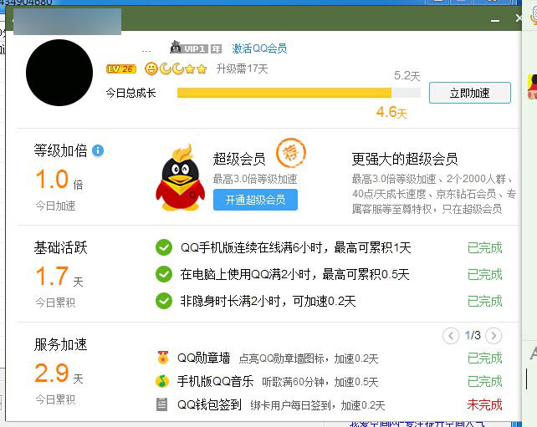The height and width of the screenshot is (427, 537).
Task: Minimize the QQ level window
Action: (x=495, y=21)
